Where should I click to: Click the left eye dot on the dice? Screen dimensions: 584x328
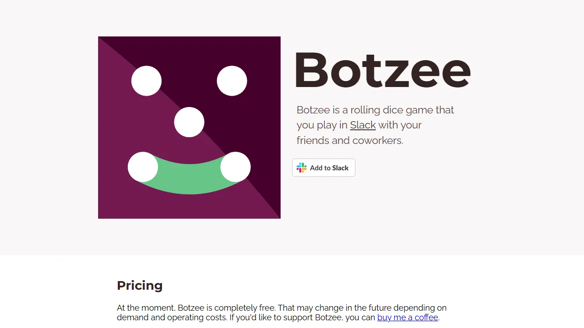[146, 81]
